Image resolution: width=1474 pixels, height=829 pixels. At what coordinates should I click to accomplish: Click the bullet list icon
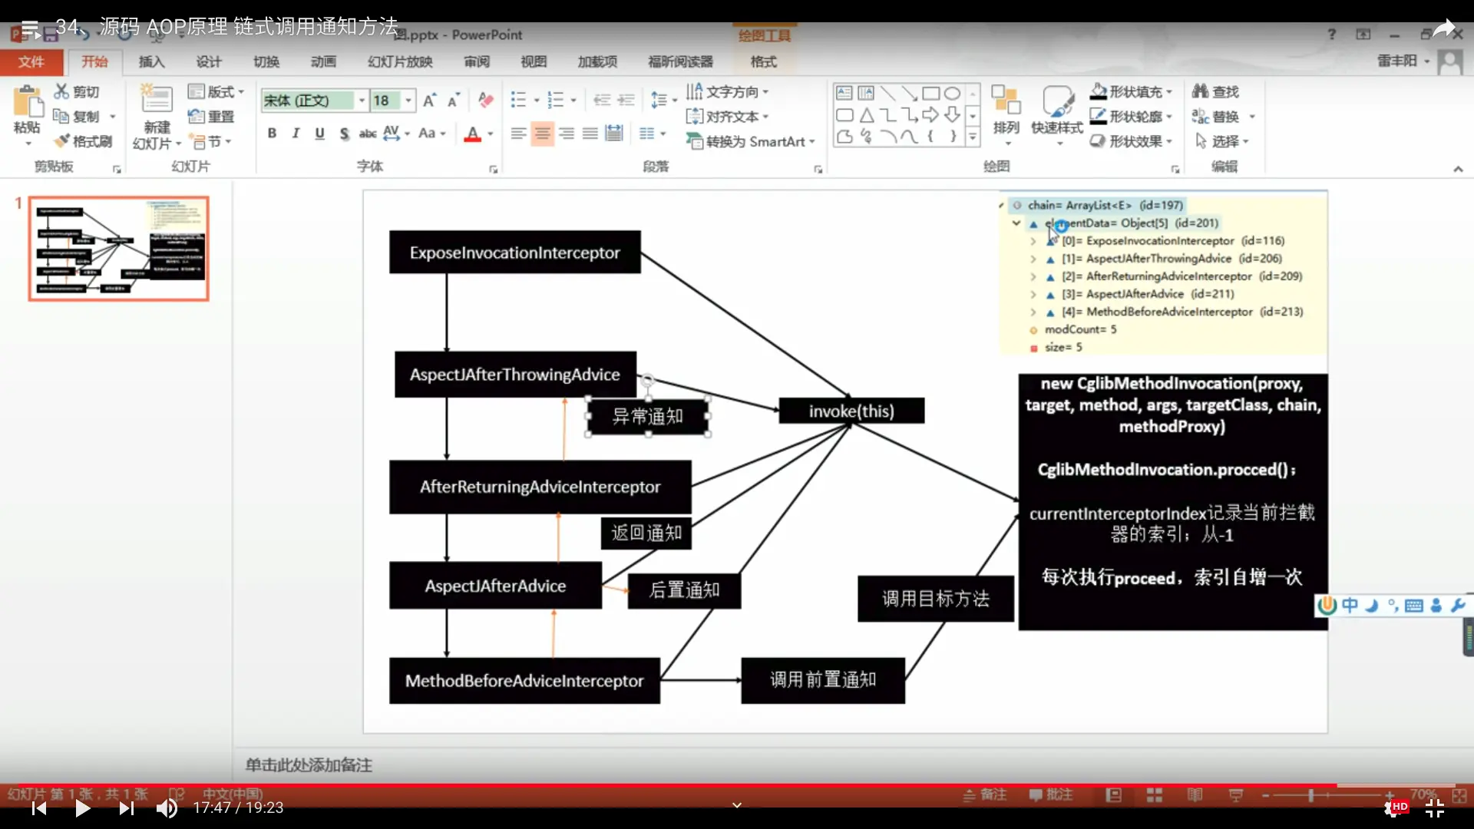point(519,100)
